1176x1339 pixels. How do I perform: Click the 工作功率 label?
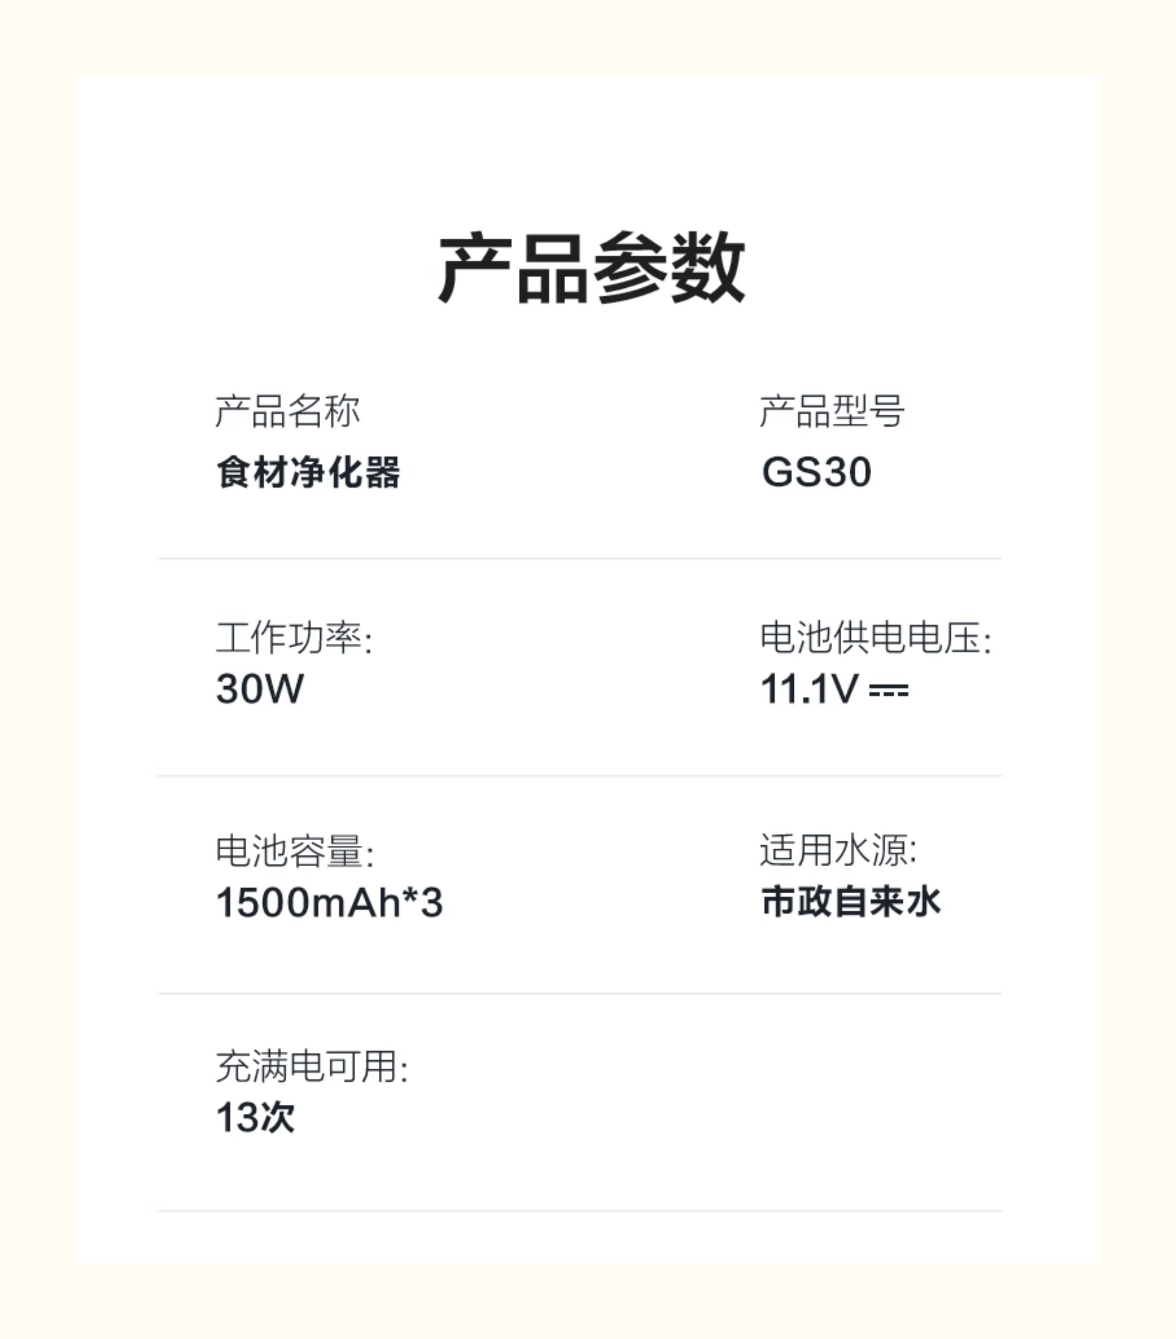point(294,638)
